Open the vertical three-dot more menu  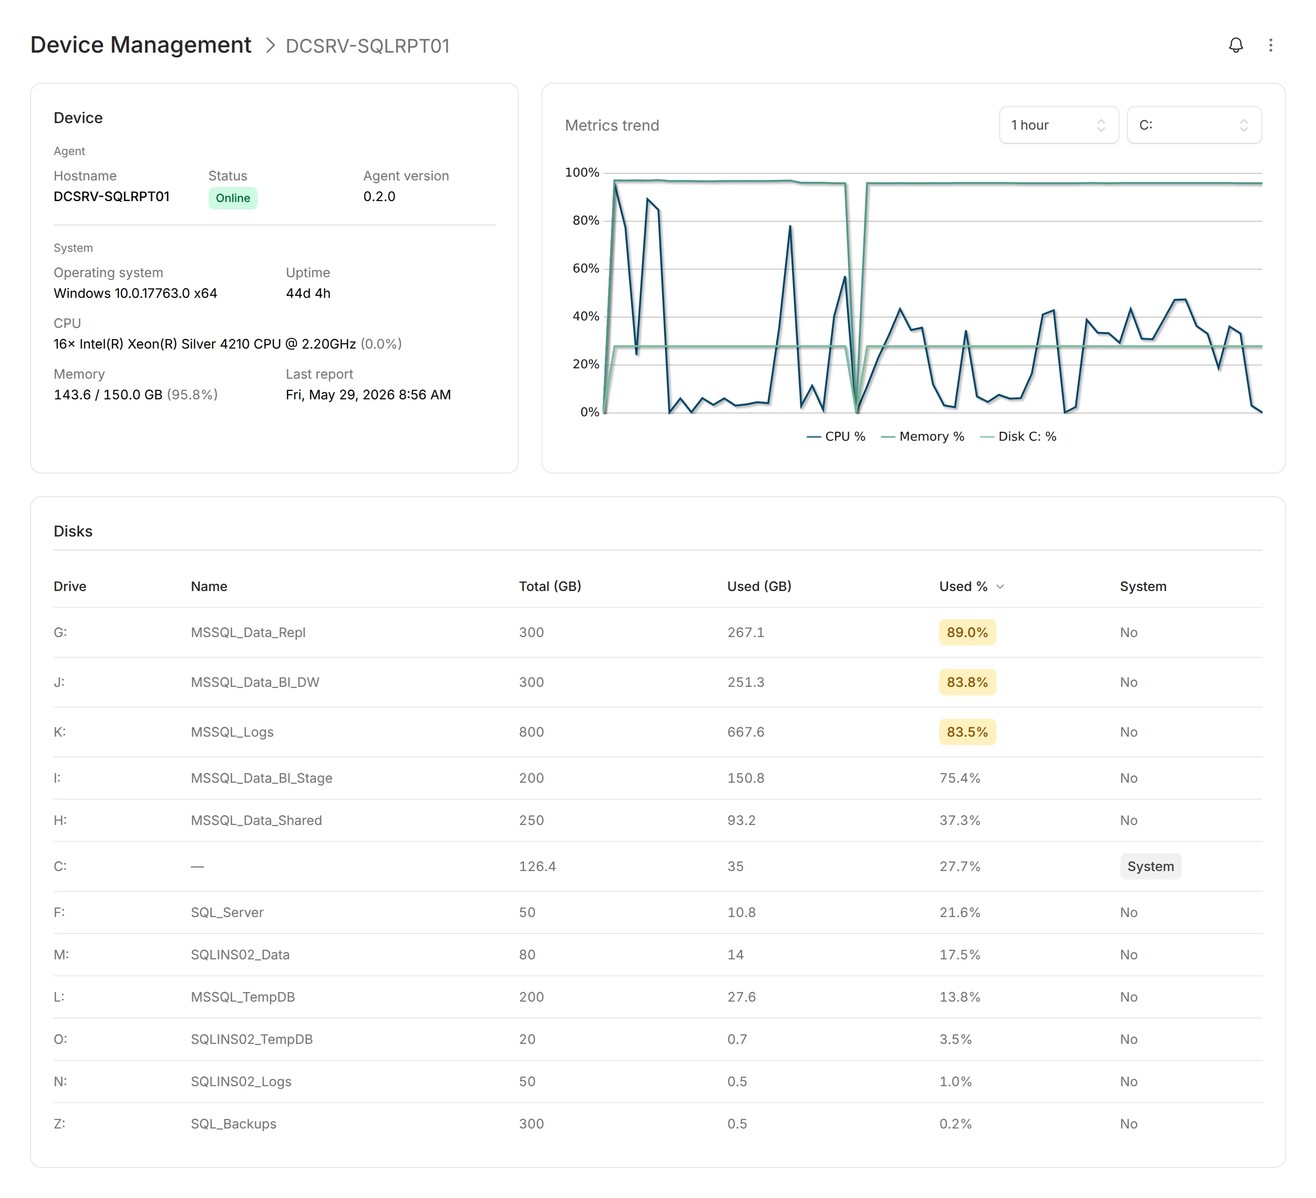pyautogui.click(x=1270, y=45)
